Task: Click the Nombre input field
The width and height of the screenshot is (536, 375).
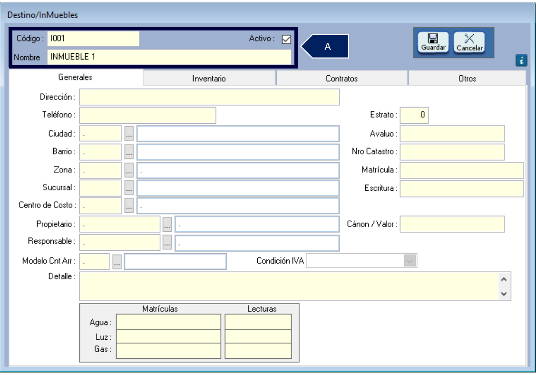Action: pyautogui.click(x=169, y=57)
